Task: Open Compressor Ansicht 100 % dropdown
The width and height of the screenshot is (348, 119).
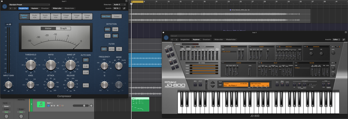Action: tap(117, 8)
